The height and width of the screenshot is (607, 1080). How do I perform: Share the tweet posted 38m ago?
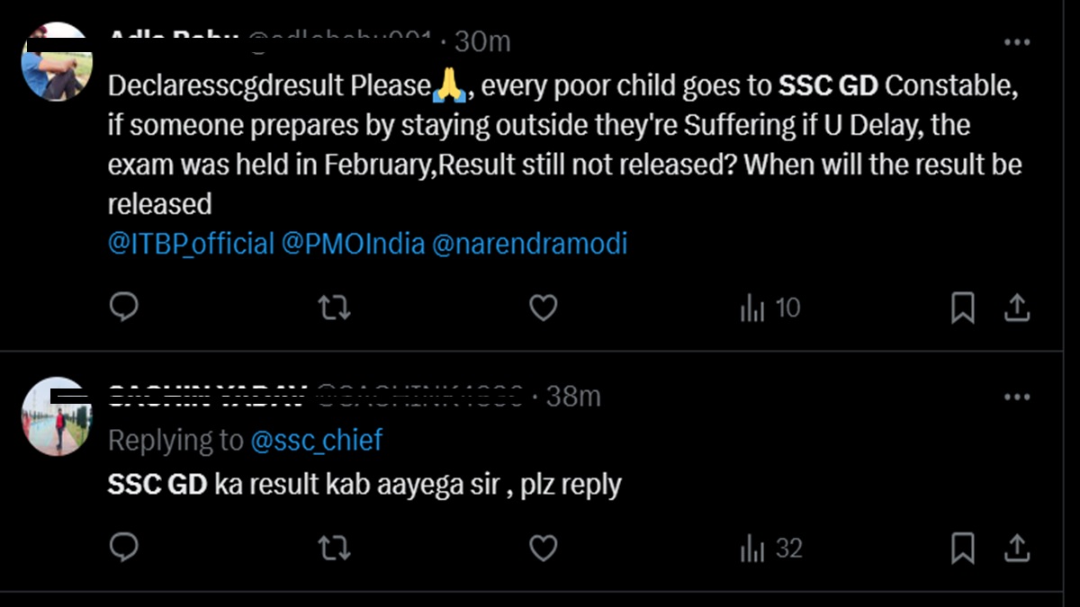point(1016,548)
